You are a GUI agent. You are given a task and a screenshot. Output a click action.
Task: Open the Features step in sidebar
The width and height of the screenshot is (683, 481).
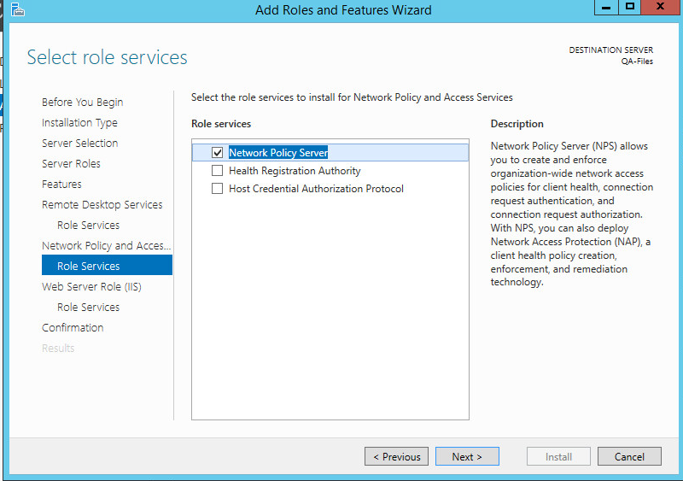click(x=61, y=185)
